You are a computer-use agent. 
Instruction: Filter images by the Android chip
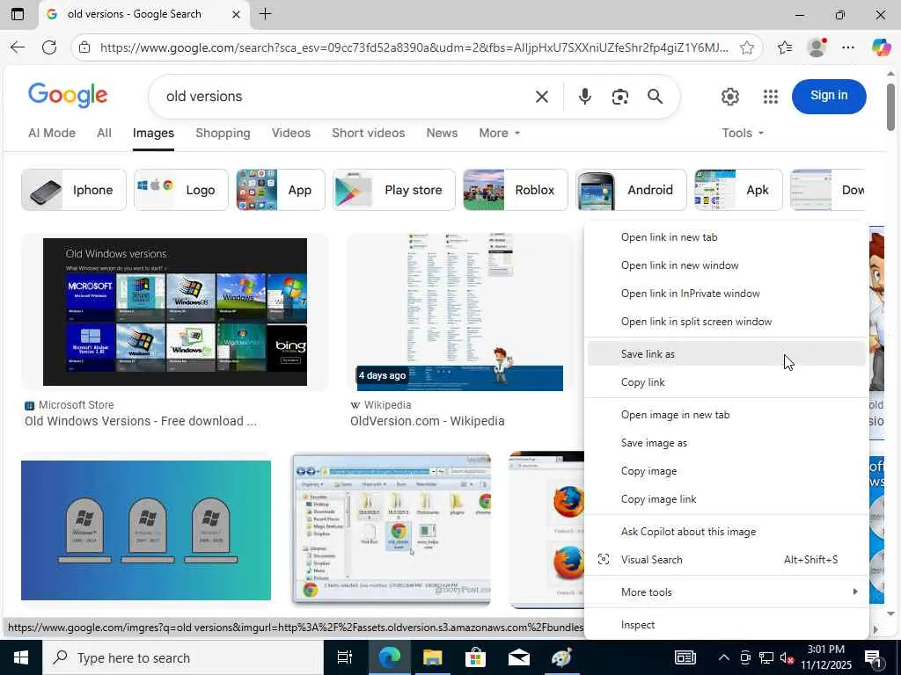point(631,190)
